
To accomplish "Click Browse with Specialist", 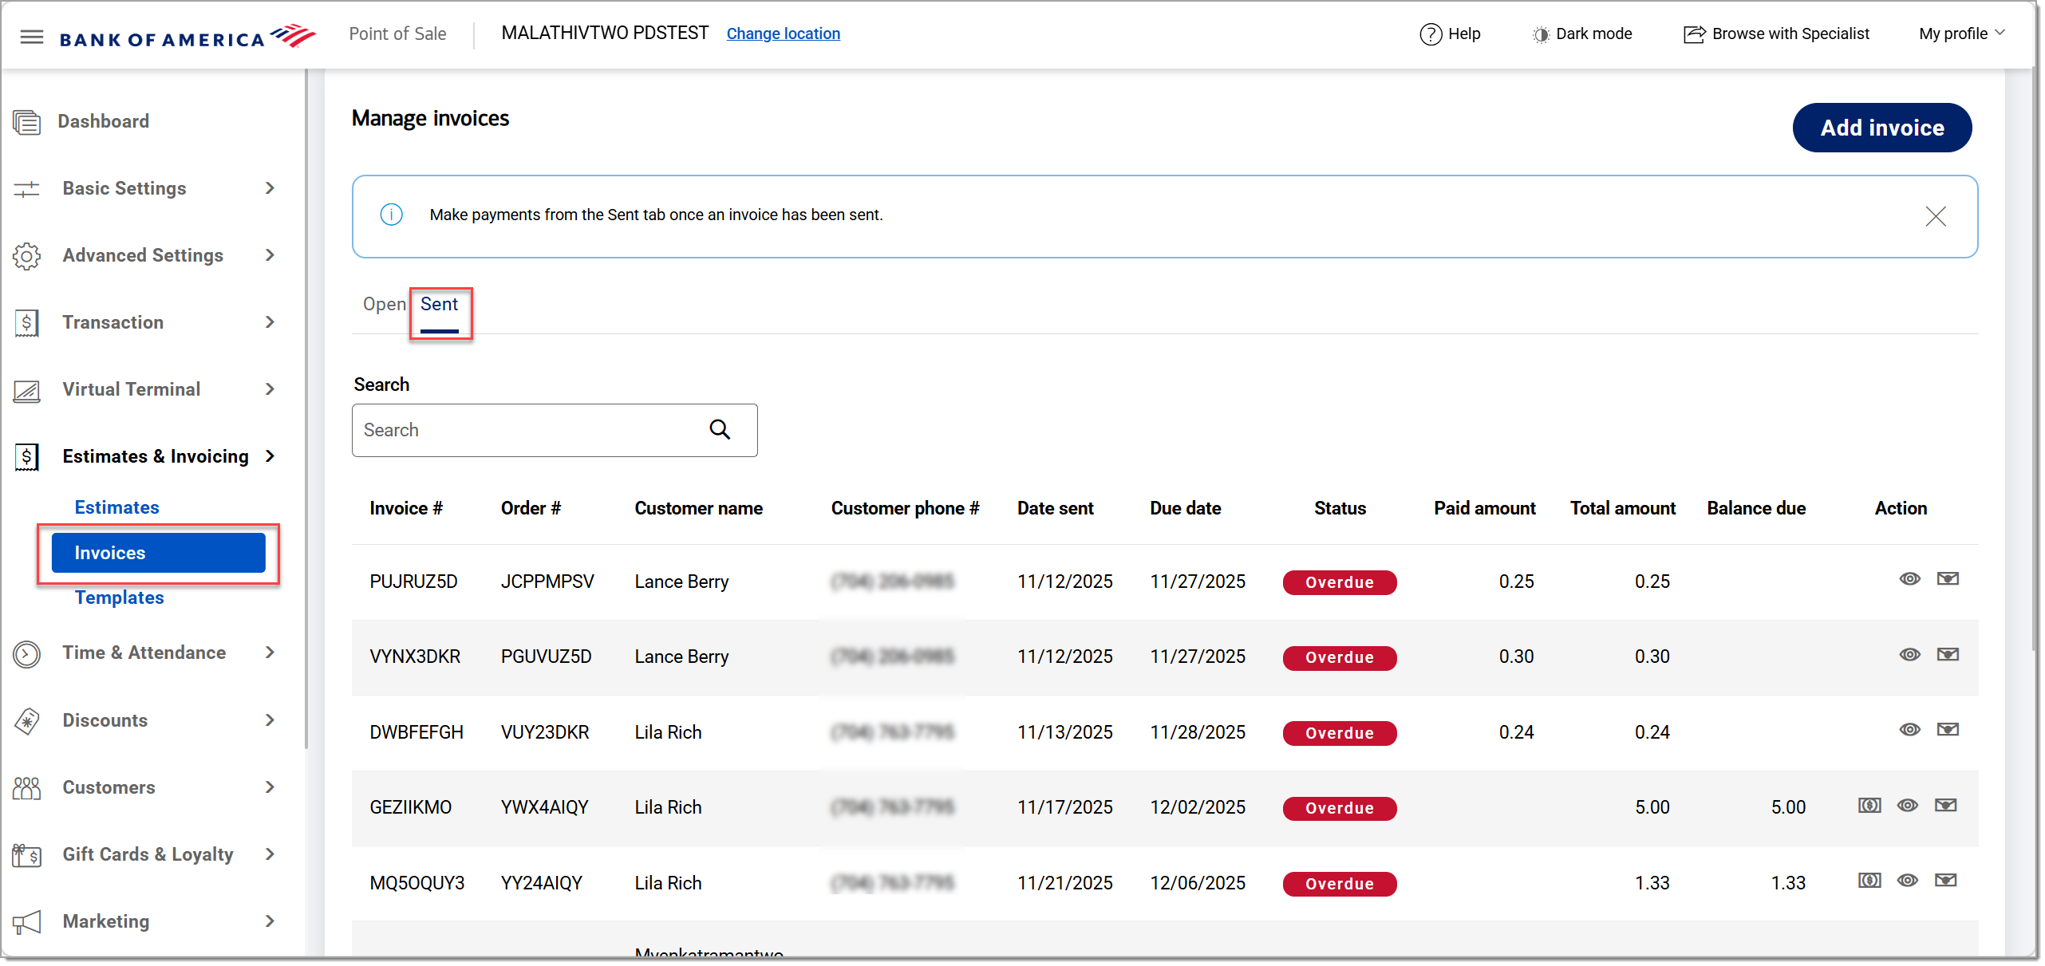I will (x=1776, y=34).
